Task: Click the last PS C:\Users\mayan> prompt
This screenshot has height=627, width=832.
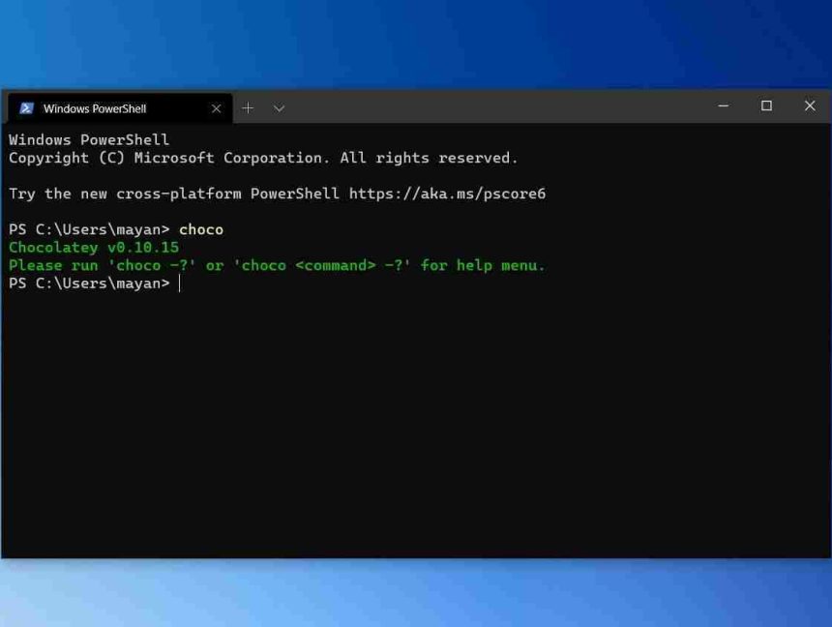Action: tap(89, 284)
